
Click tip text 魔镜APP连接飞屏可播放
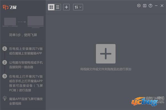26,99
